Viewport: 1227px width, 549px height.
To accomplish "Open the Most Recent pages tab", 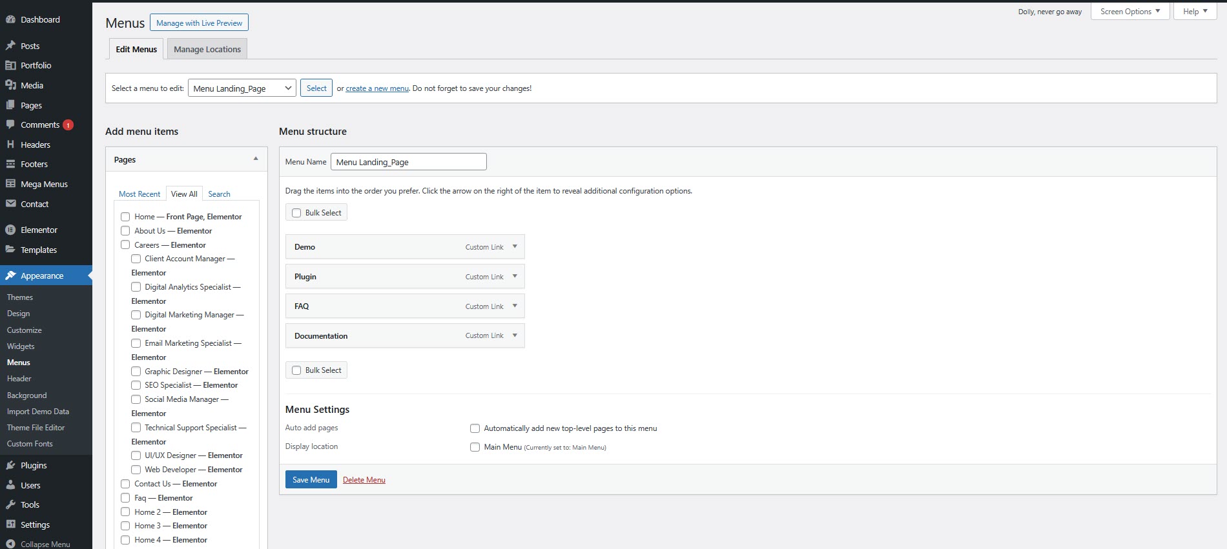I will pos(139,194).
